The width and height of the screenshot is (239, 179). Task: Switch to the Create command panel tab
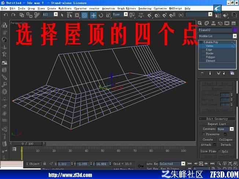pyautogui.click(x=200, y=23)
